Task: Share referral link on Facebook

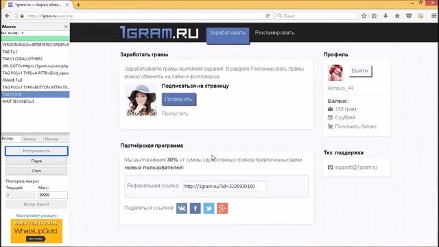Action: click(x=195, y=208)
